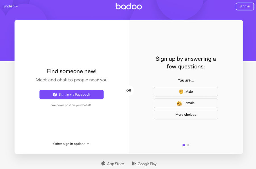The image size is (256, 169).
Task: Expand Other sign in options
Action: coord(71,144)
